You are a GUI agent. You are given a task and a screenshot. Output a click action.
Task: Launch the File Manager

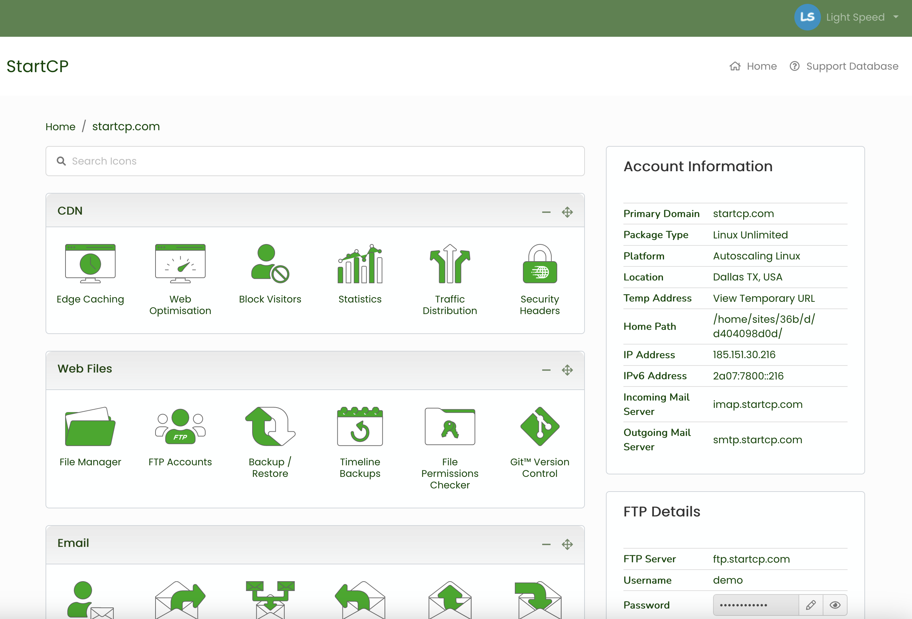pos(90,427)
